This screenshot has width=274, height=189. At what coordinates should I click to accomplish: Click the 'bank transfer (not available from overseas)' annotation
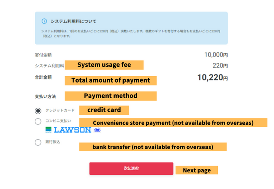[153, 147]
